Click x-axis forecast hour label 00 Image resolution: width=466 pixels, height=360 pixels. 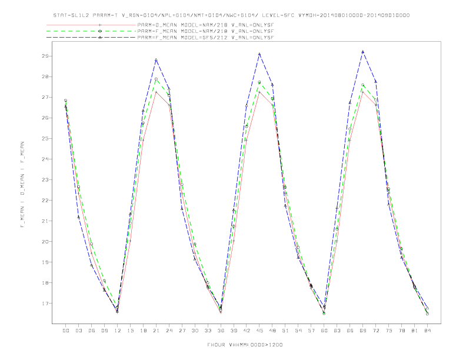[x=66, y=331]
